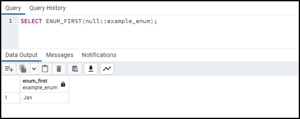Click line number 1 in editor gutter
Image resolution: width=300 pixels, height=119 pixels.
10,21
